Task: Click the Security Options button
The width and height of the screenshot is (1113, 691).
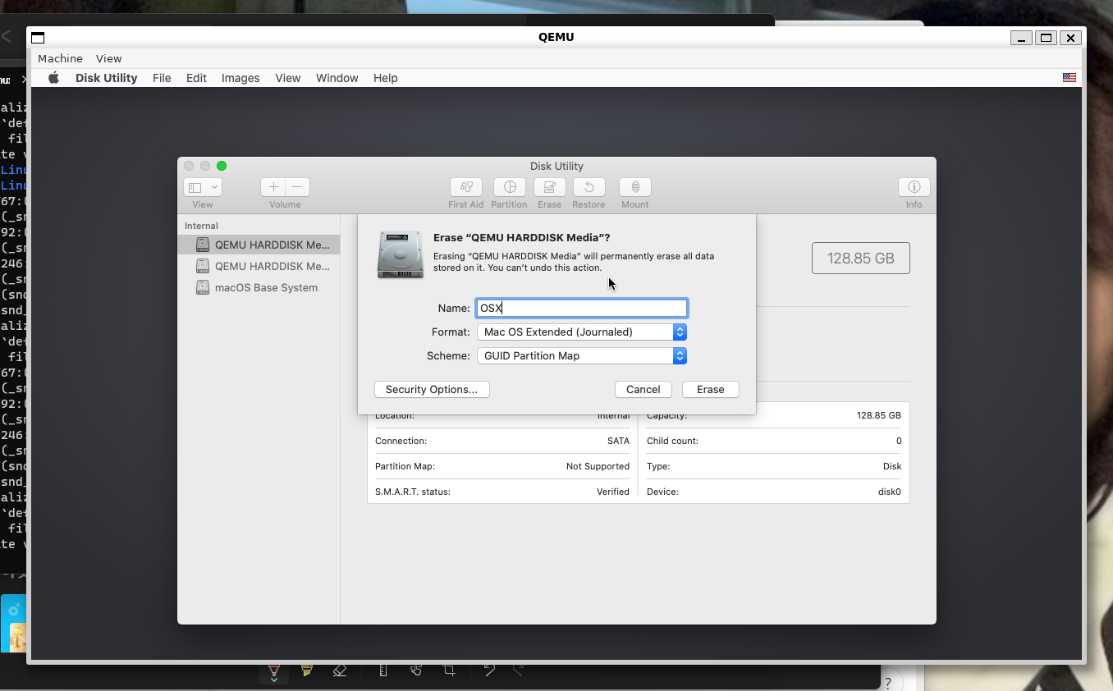Action: pos(432,389)
